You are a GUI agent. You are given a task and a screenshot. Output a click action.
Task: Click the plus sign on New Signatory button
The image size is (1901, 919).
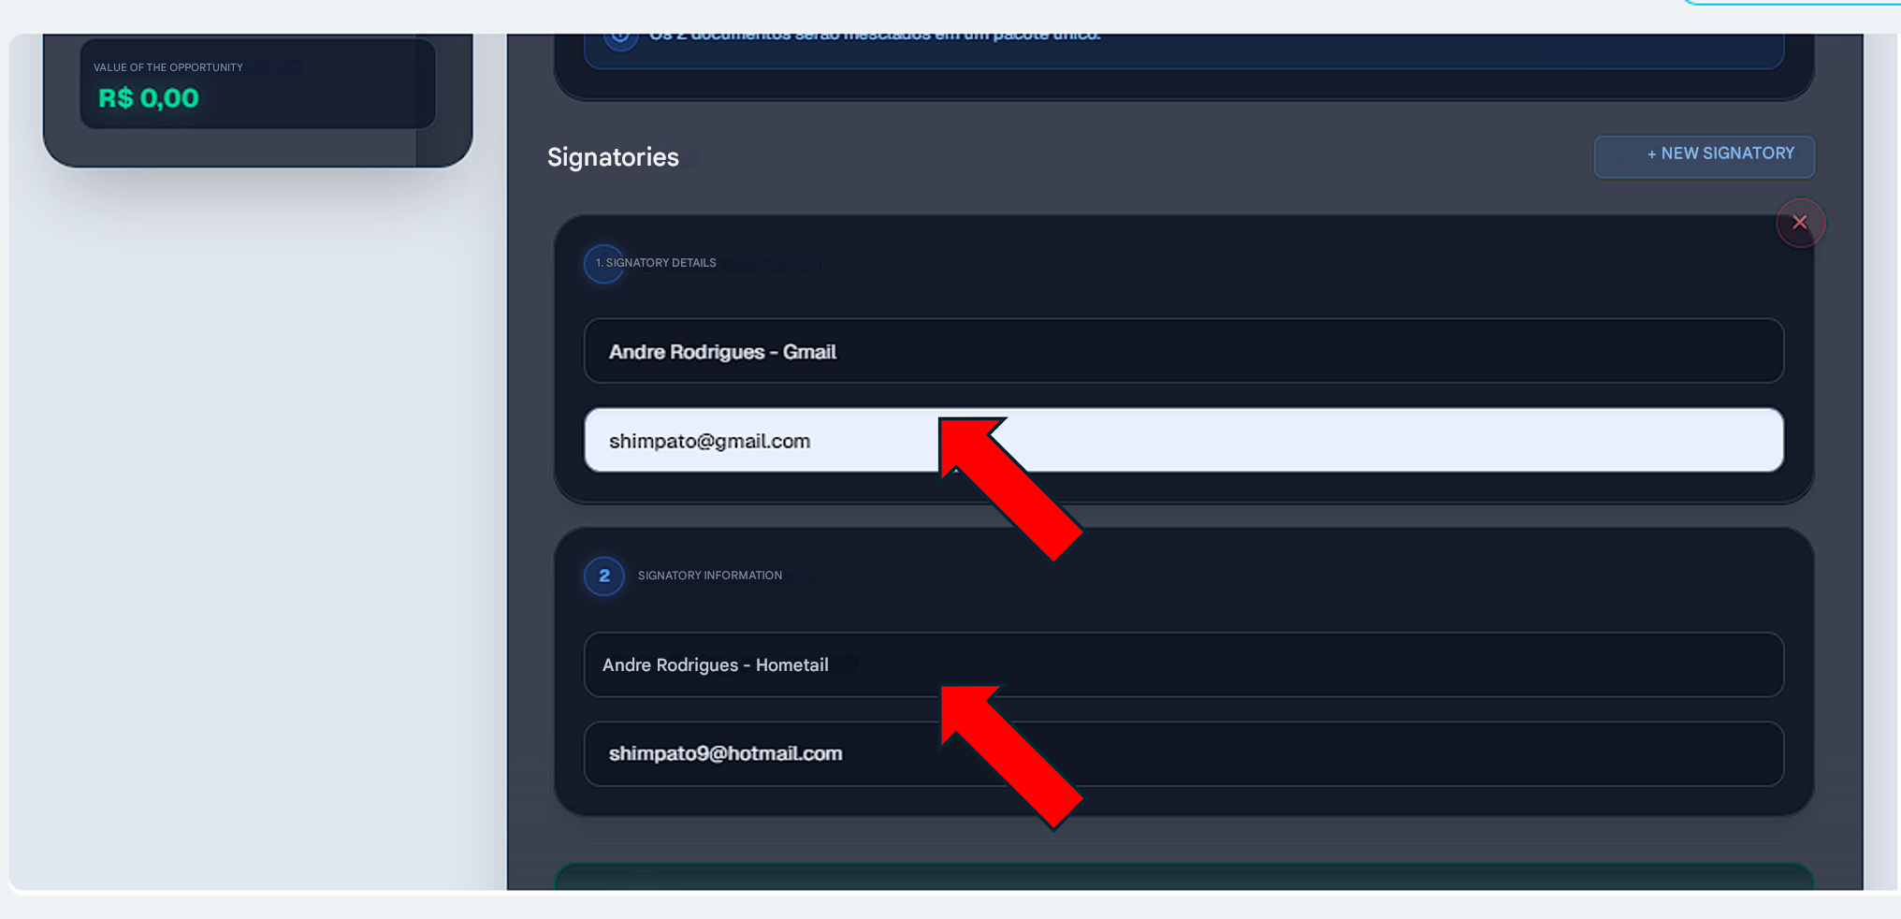click(x=1652, y=153)
